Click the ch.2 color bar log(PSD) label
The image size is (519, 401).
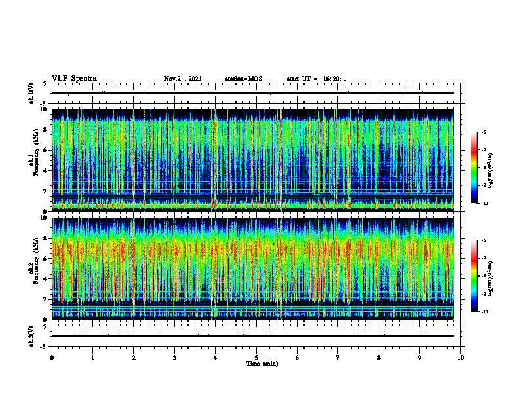491,279
